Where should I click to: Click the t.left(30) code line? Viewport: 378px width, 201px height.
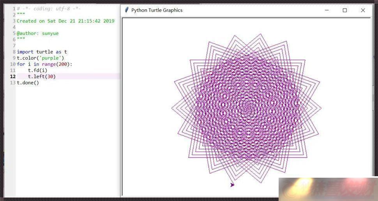coord(42,76)
